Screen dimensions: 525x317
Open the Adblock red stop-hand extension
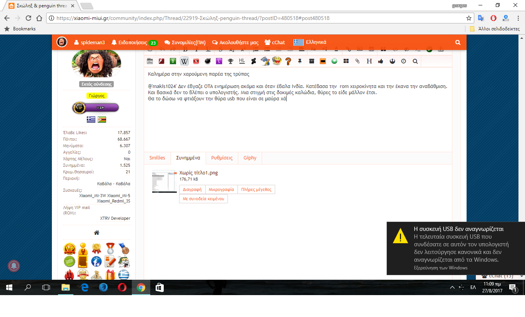point(493,18)
